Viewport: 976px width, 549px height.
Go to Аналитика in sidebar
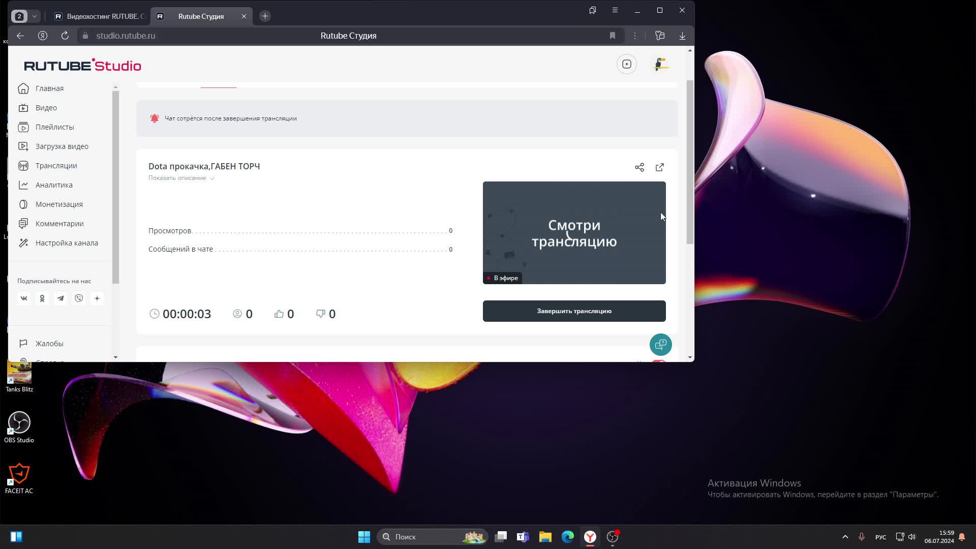pyautogui.click(x=54, y=185)
